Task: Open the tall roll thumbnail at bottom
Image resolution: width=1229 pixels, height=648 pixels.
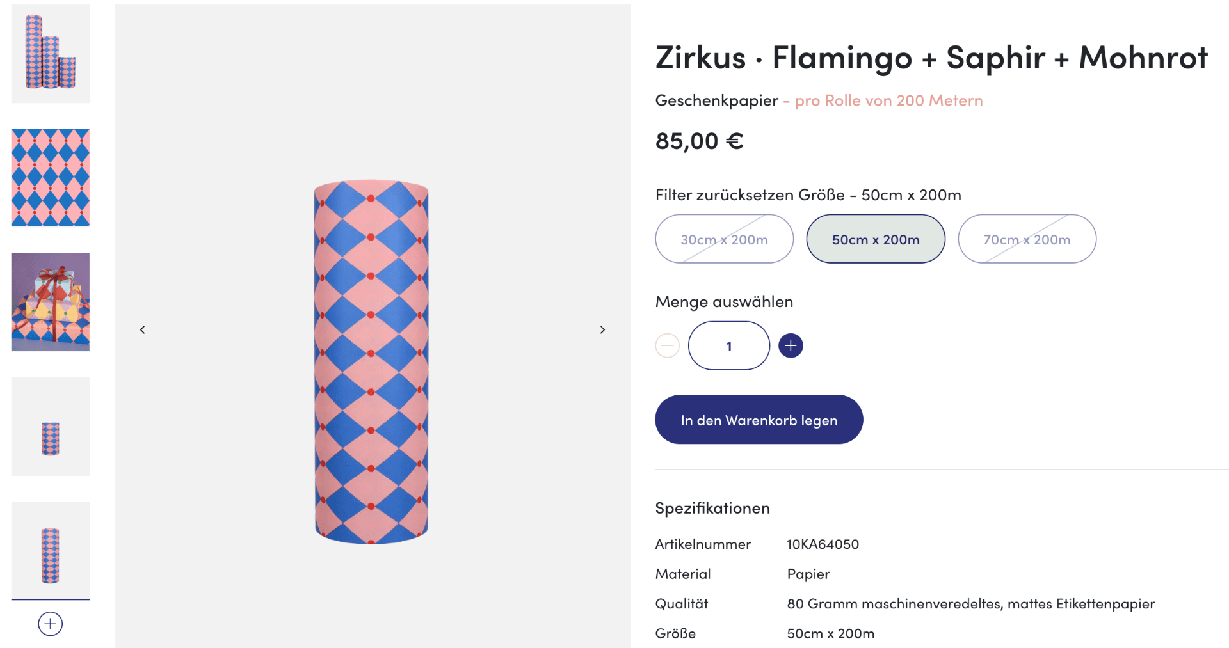Action: 51,550
